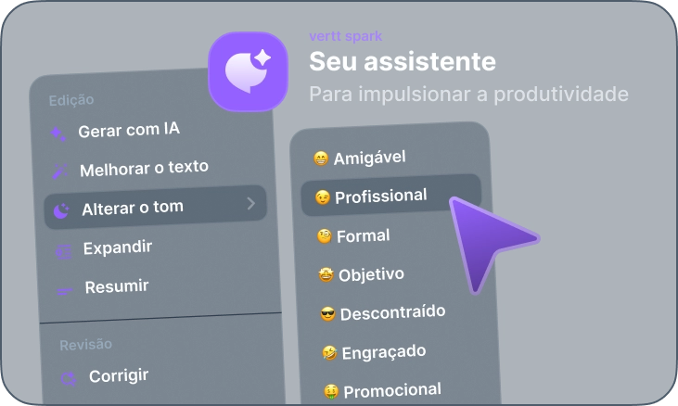Viewport: 678px width, 406px height.
Task: Click the magic wand icon for Melhorar o texto
Action: 59,171
